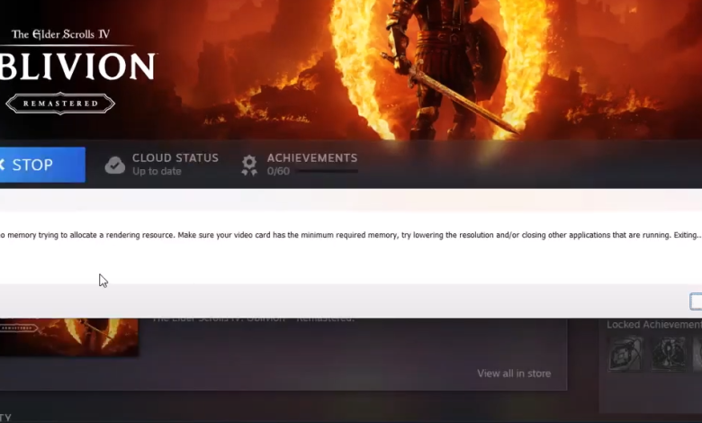Image resolution: width=702 pixels, height=423 pixels.
Task: Check the 'Up to date' cloud status text
Action: click(x=157, y=171)
